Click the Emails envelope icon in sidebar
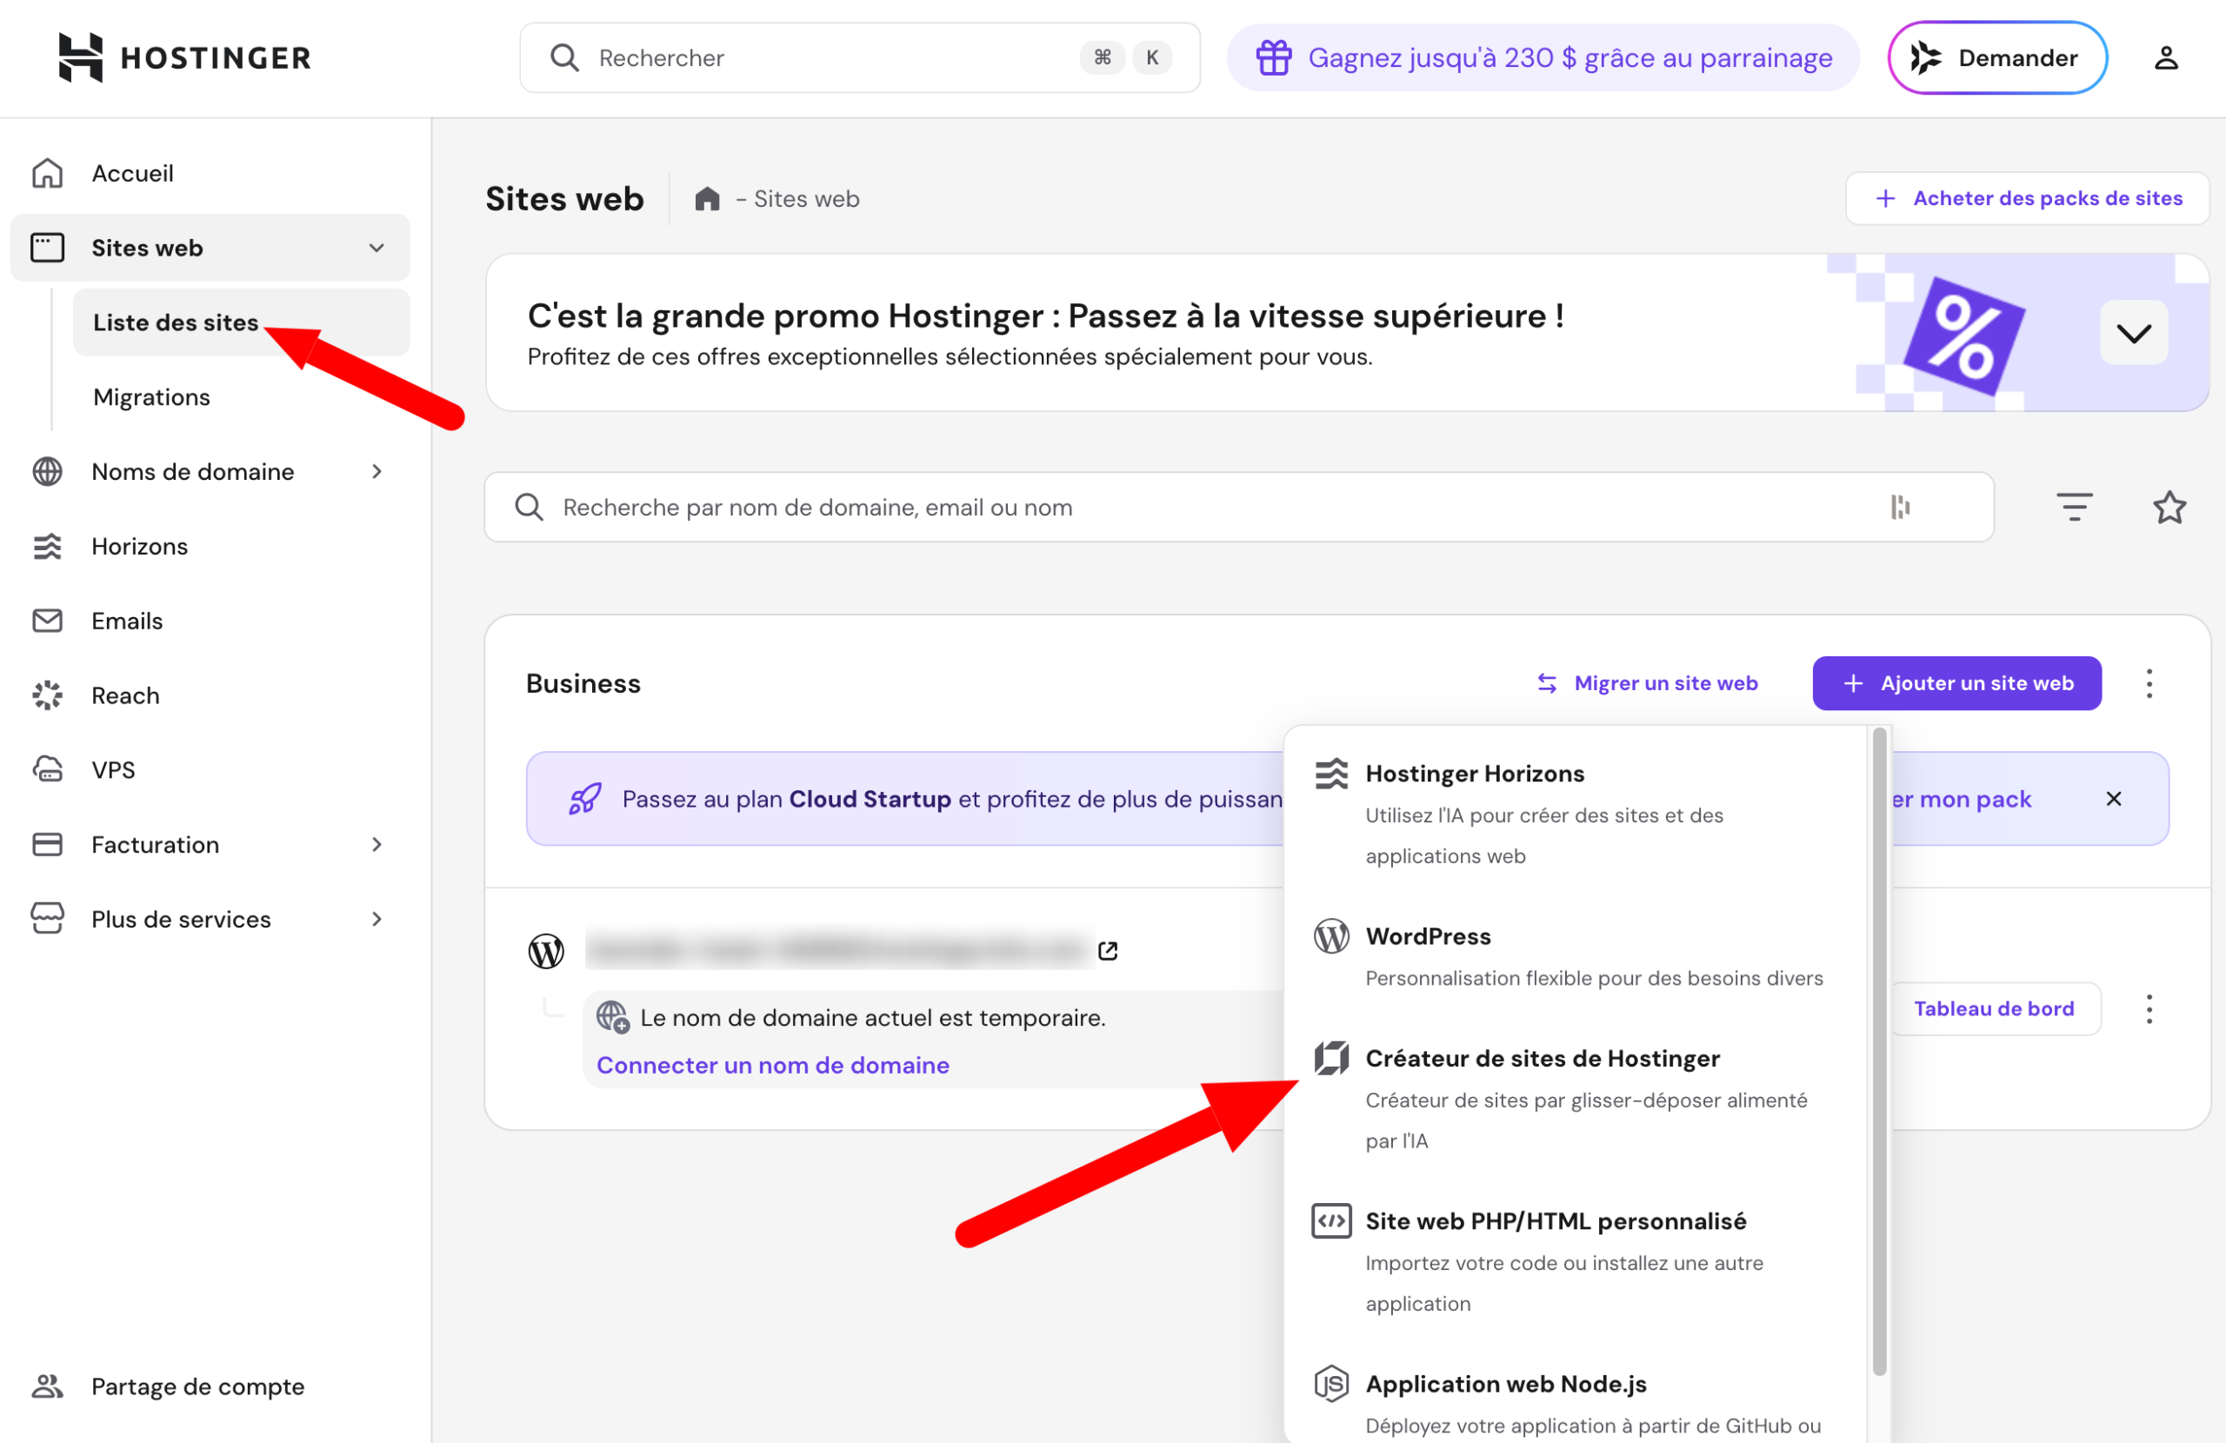Screen dimensions: 2226x1443 click(x=47, y=621)
